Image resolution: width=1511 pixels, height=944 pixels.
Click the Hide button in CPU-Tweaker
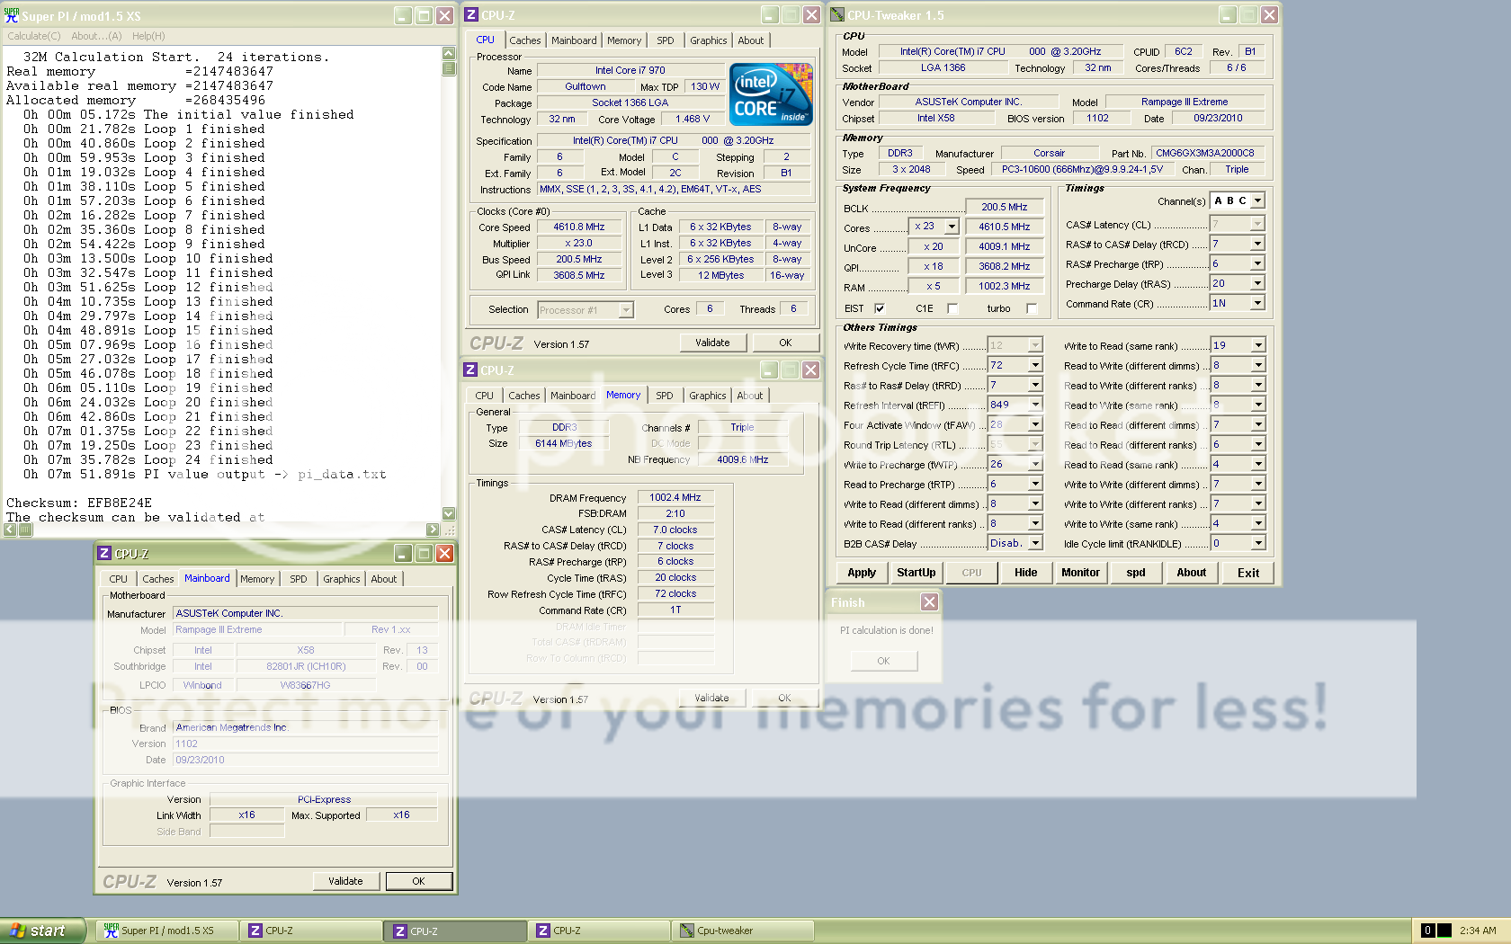(x=1026, y=573)
